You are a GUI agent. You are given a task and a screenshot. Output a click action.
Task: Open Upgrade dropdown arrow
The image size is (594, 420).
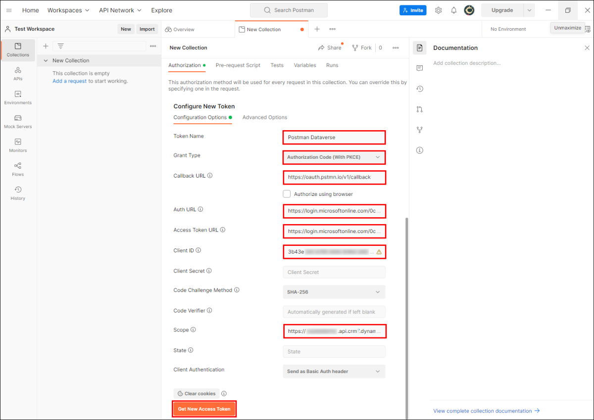coord(530,10)
